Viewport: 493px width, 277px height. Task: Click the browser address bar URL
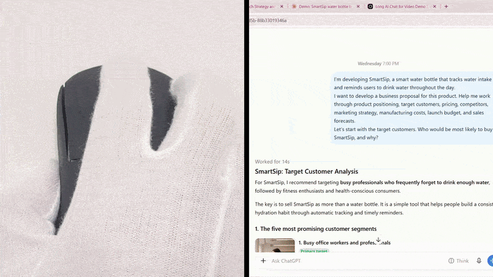[x=268, y=20]
